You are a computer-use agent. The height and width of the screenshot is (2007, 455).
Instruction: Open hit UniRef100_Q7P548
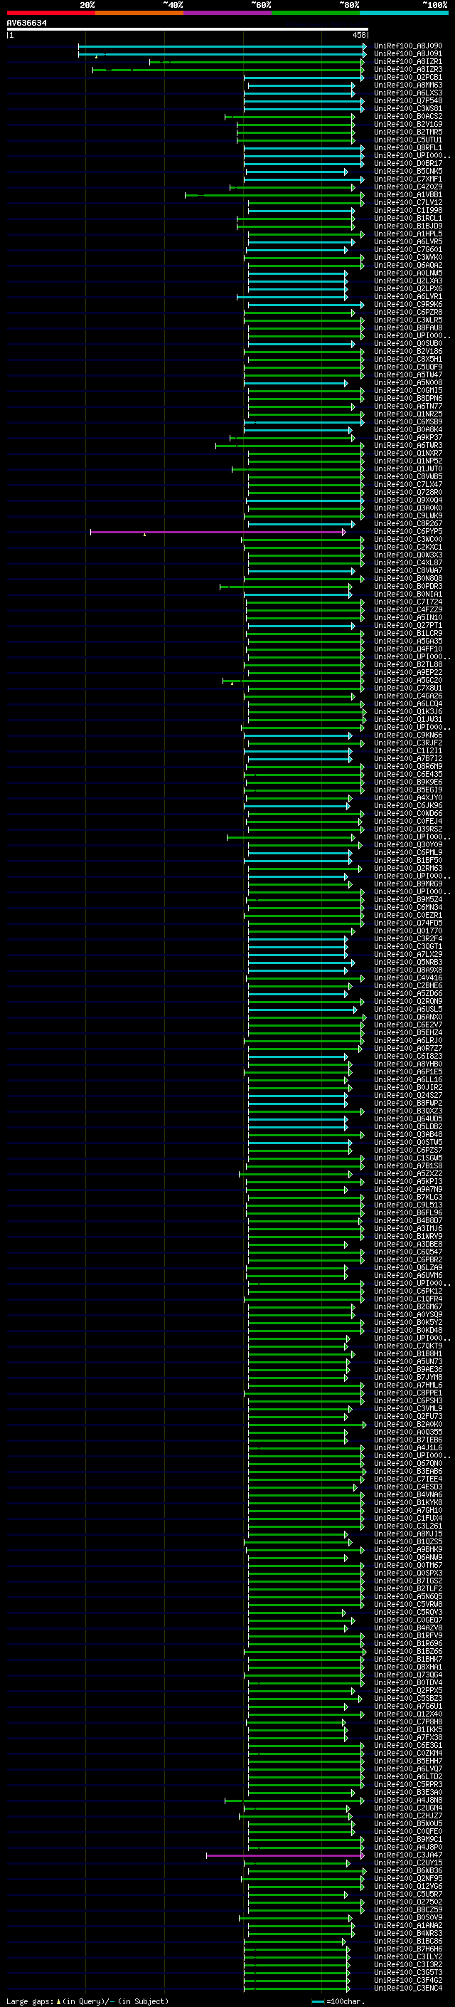tap(407, 100)
